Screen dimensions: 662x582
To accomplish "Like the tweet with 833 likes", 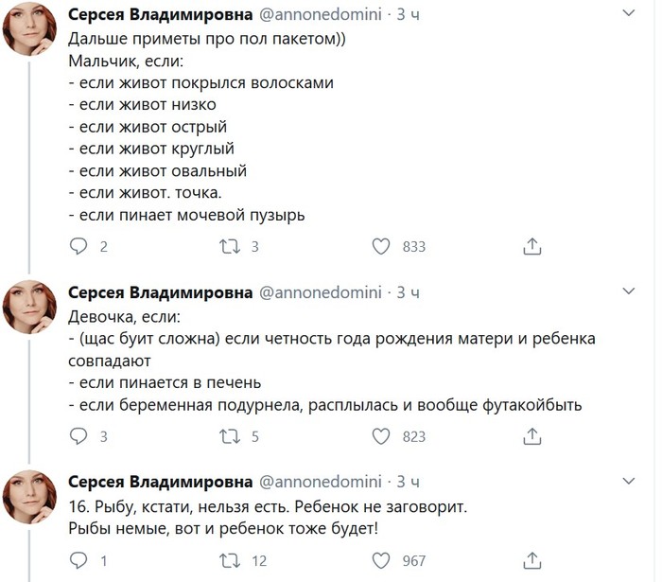I will [x=381, y=247].
